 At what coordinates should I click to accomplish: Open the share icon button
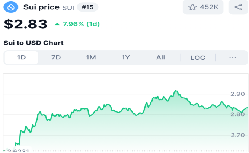coord(238,7)
